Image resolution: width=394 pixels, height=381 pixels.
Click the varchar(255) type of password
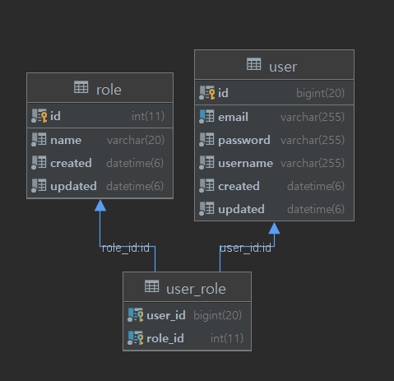tap(313, 141)
